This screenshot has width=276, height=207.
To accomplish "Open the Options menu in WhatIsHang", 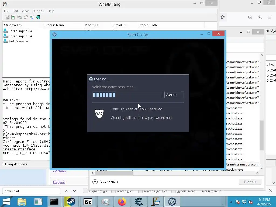I will (38, 11).
